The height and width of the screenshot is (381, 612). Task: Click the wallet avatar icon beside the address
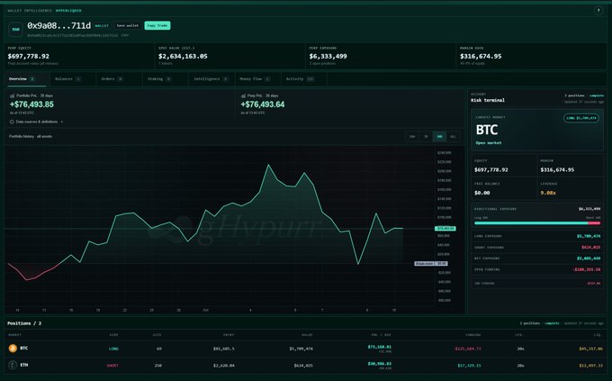coord(15,30)
